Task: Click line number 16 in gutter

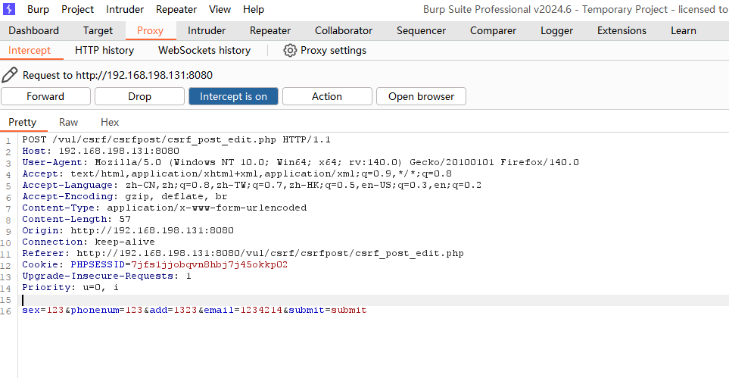Action: click(x=5, y=311)
